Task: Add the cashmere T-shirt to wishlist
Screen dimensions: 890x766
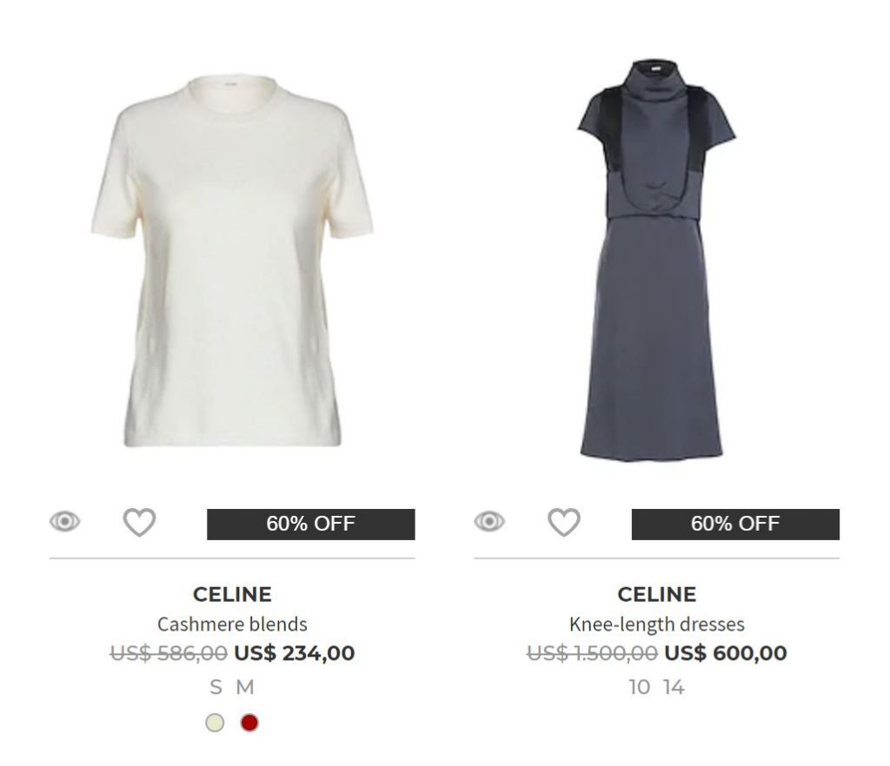Action: click(x=139, y=523)
